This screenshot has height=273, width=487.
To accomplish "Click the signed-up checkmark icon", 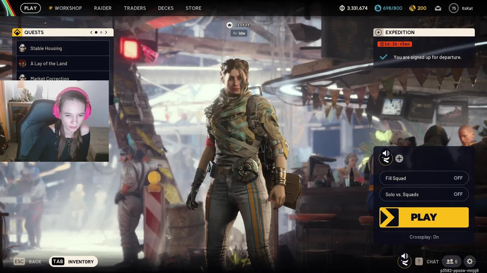I will pos(384,57).
